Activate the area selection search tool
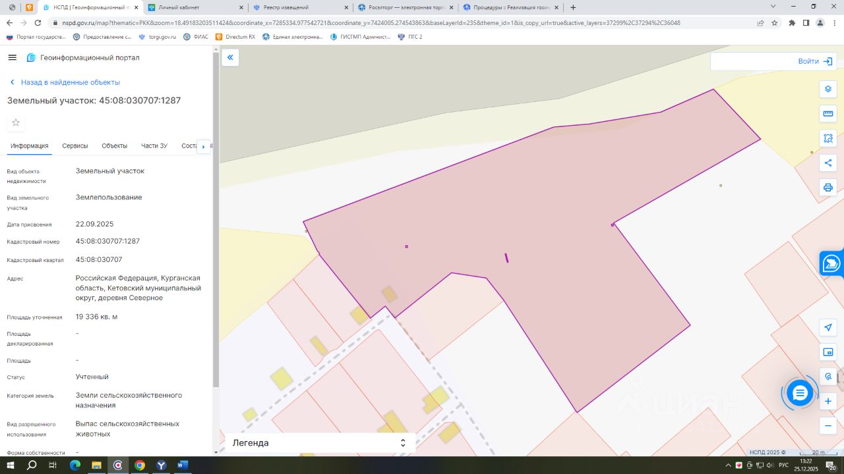This screenshot has width=844, height=474. click(828, 138)
